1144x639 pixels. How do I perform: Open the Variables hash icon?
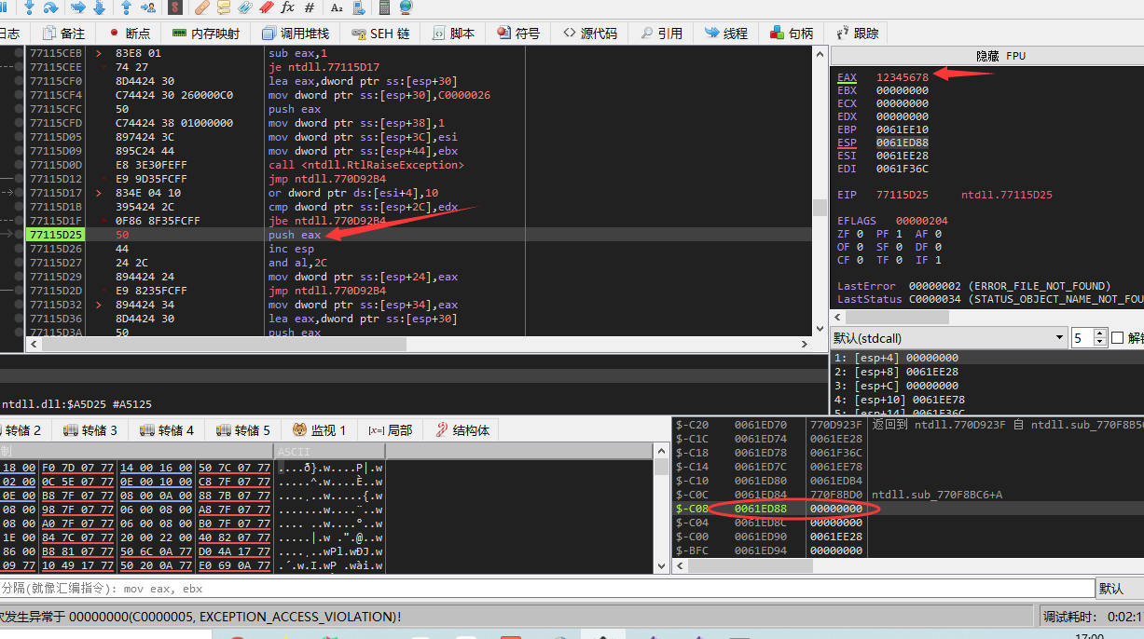point(310,7)
